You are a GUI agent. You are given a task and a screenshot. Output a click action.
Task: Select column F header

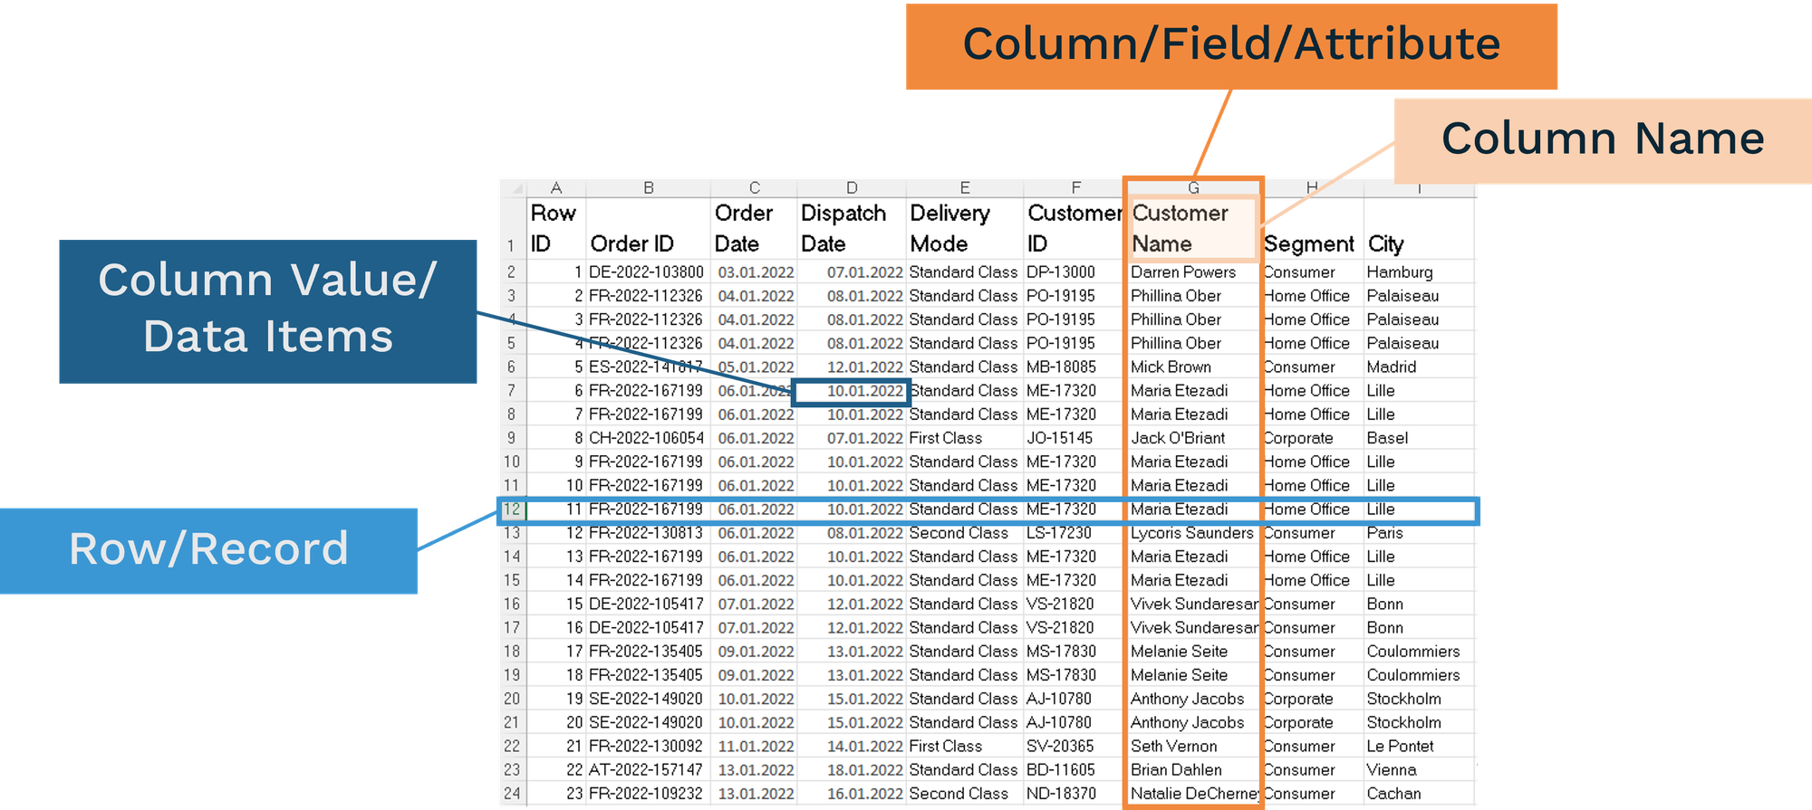[x=1075, y=188]
